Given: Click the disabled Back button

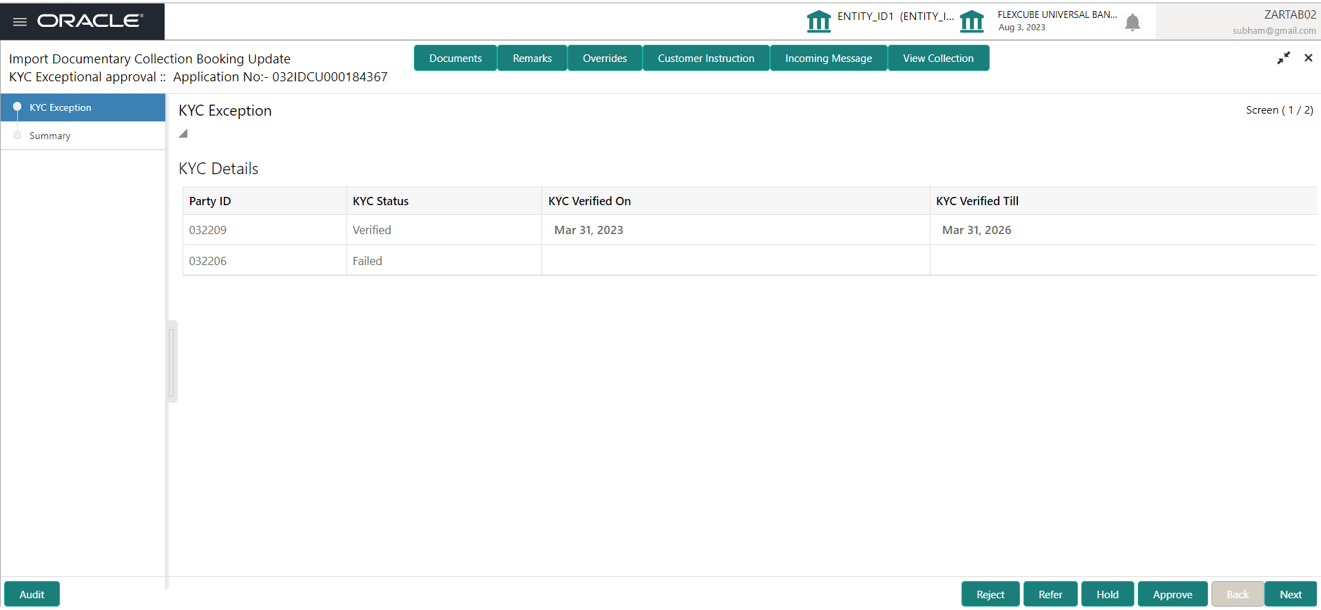Looking at the screenshot, I should click(x=1237, y=594).
